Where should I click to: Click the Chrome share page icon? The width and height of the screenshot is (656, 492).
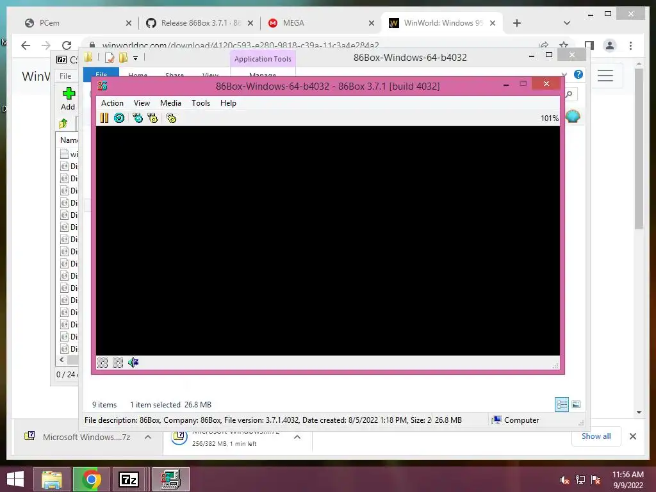coord(543,45)
